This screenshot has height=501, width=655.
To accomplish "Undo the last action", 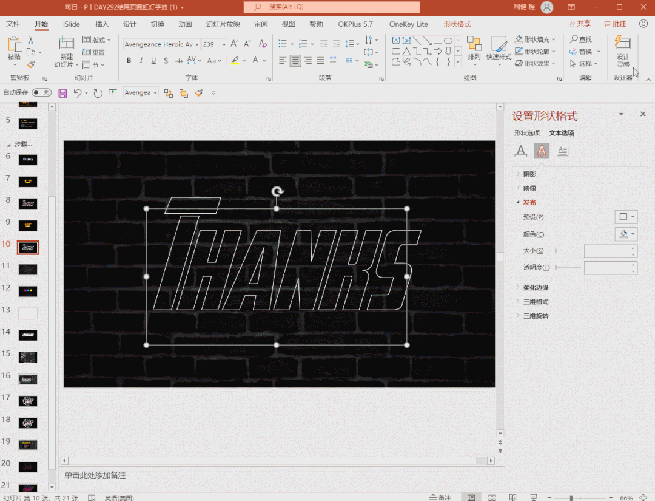I will point(77,93).
